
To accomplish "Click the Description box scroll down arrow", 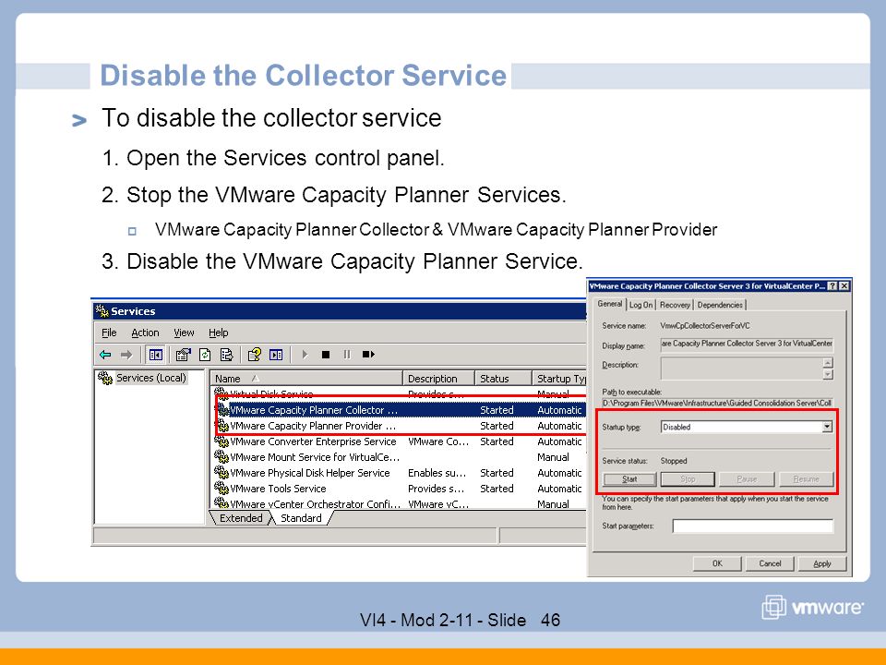I will (828, 374).
